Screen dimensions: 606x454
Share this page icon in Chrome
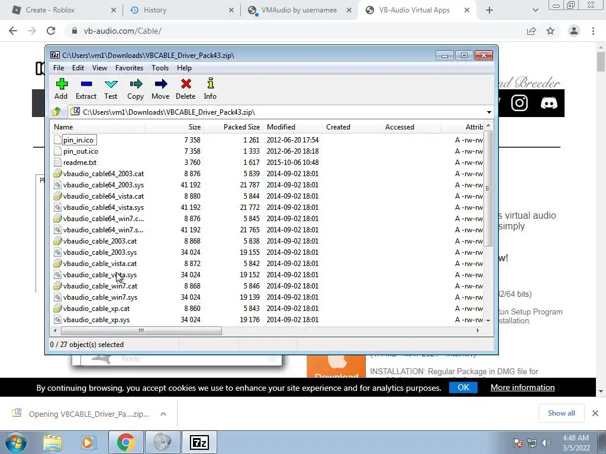click(x=531, y=31)
